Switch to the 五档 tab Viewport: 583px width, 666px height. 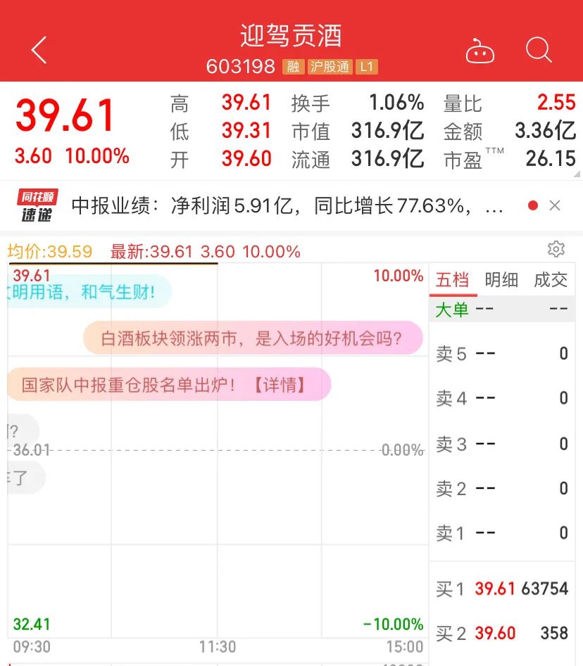(x=452, y=280)
